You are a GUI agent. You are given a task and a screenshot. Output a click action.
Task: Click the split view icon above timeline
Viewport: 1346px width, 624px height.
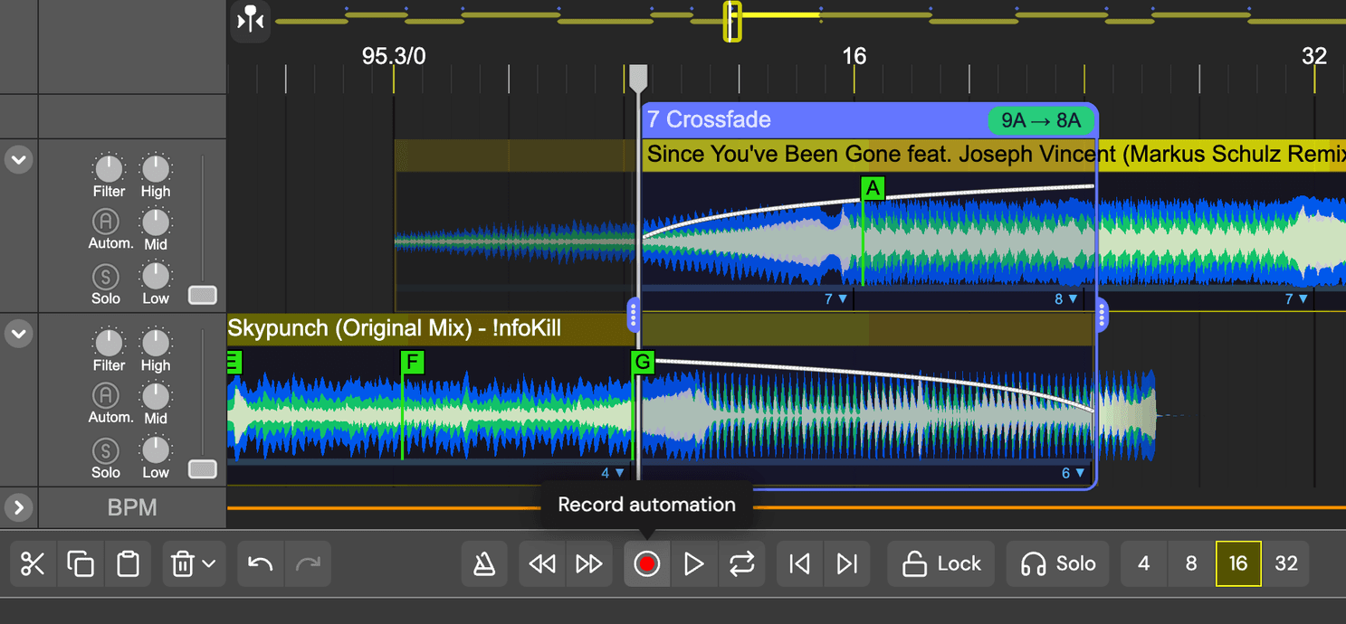[251, 21]
